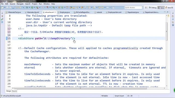Click the diskStore path value d:\\tempDirectory
Viewport: 175px width, 98px height.
[57, 38]
